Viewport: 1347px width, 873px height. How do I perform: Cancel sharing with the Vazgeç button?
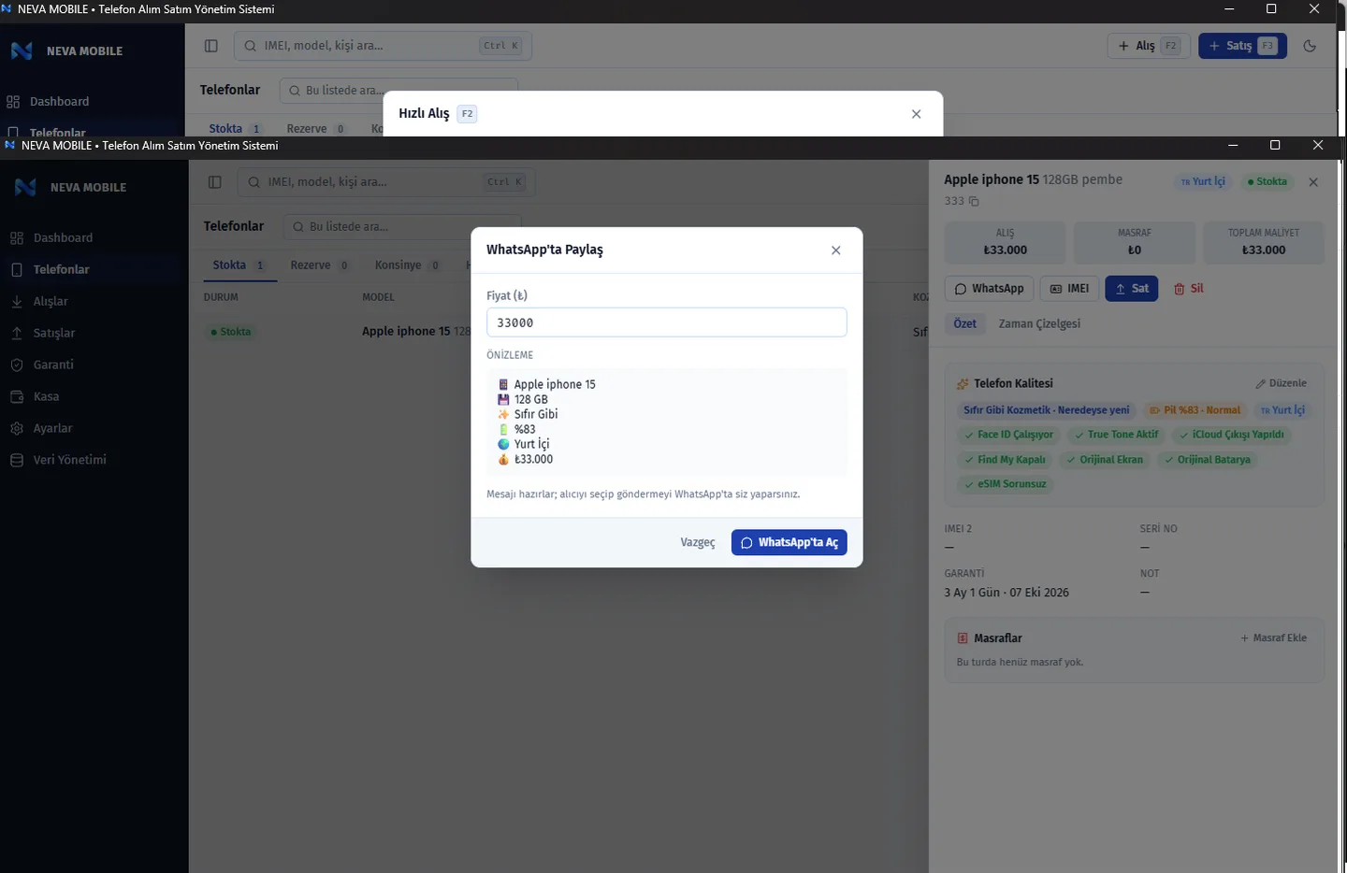click(697, 542)
